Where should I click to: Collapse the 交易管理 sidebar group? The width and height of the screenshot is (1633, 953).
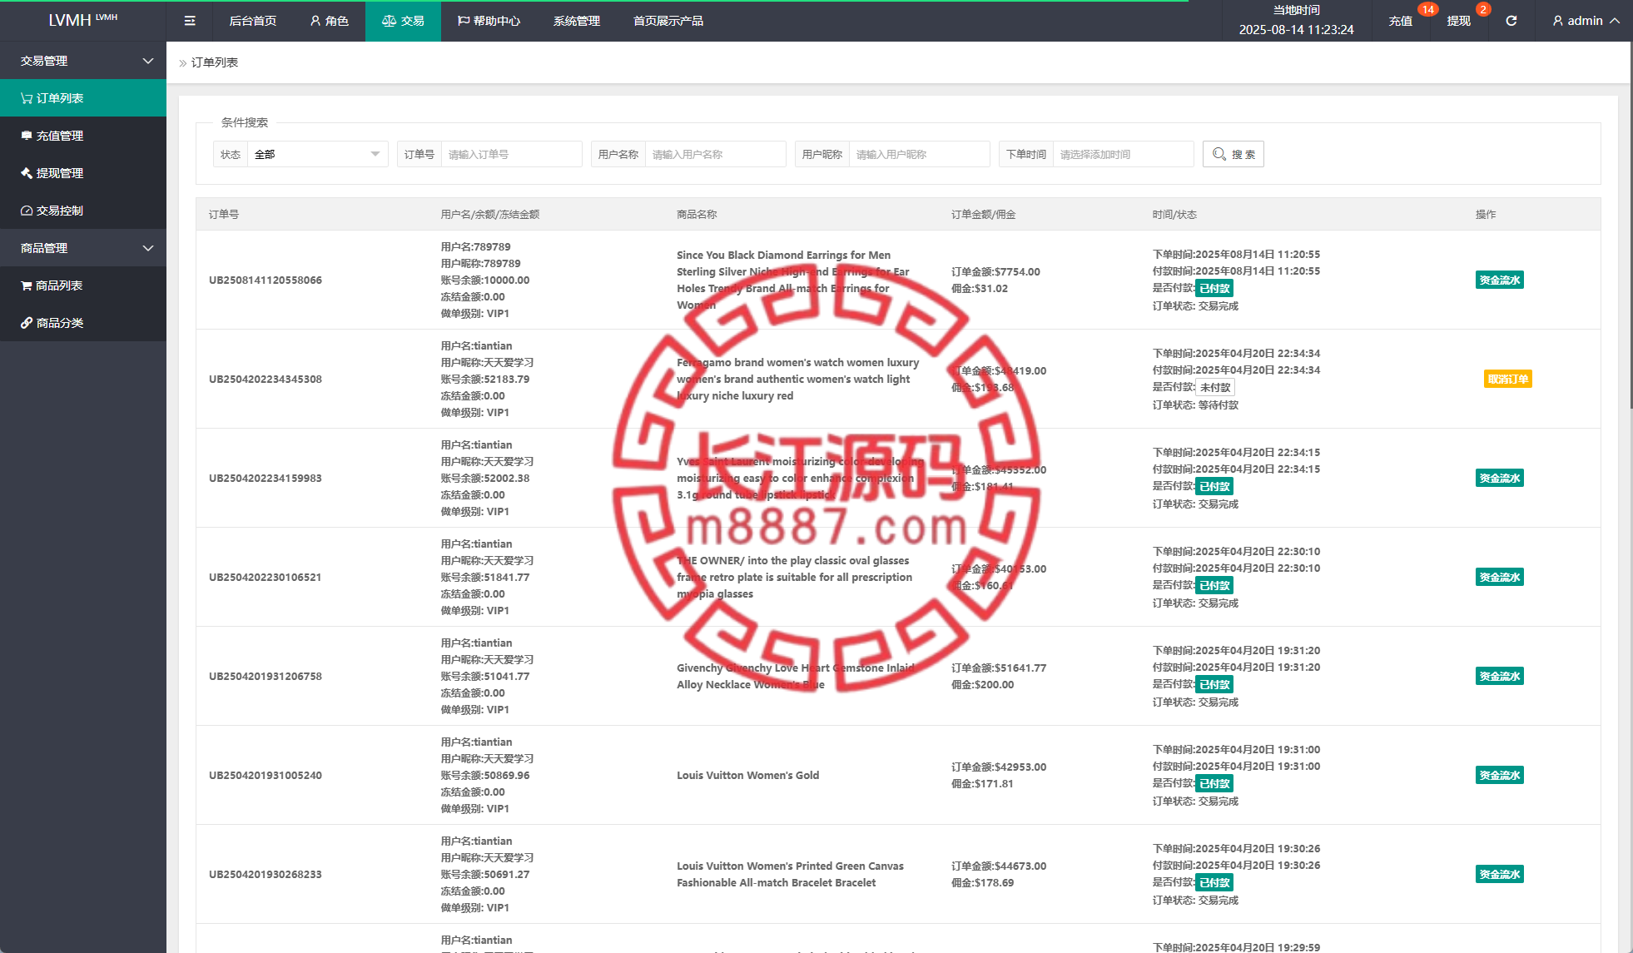[x=83, y=61]
